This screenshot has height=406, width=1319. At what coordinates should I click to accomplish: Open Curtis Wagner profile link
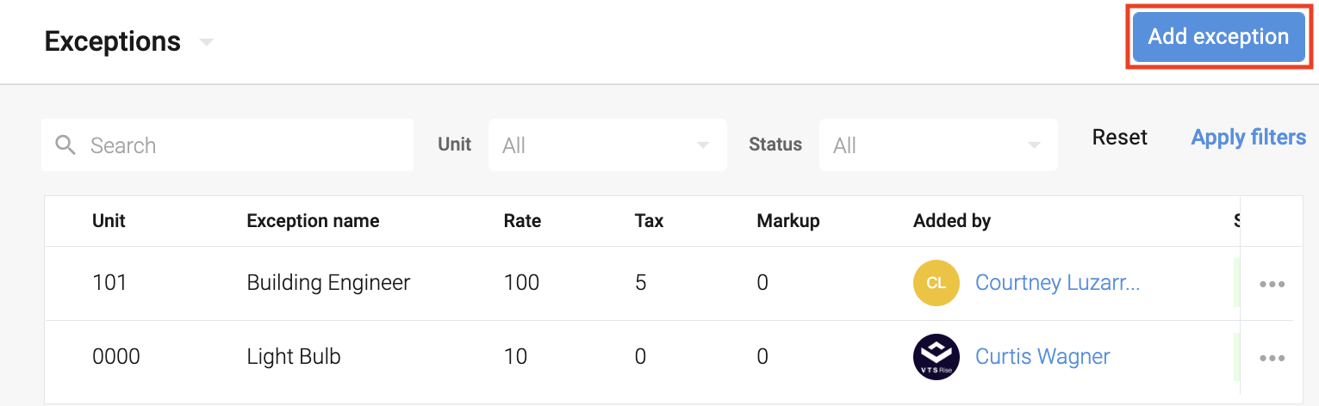click(1042, 357)
